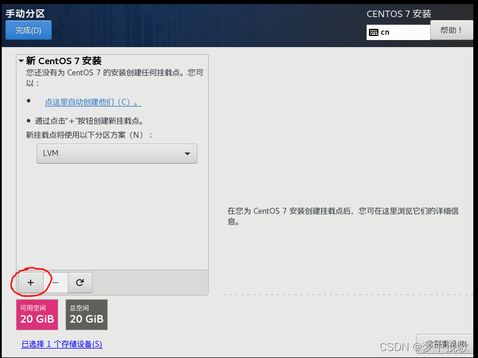
Task: Click the 完成(D) done button
Action: tap(28, 30)
